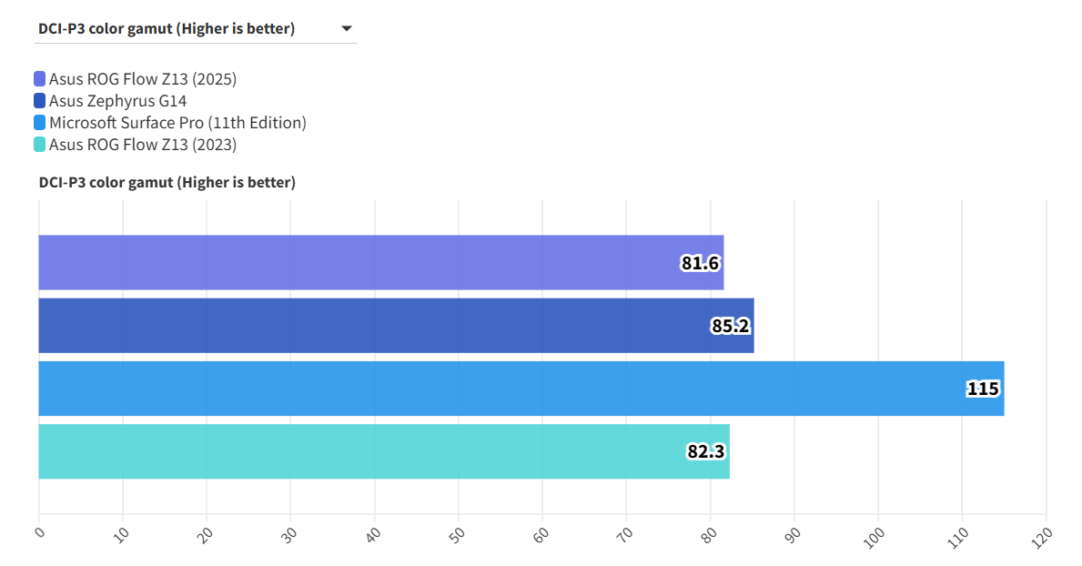Screen dimensions: 1082x566
Task: Click Asus ROG Flow Z13 (2023) legend swatch
Action: pyautogui.click(x=40, y=145)
